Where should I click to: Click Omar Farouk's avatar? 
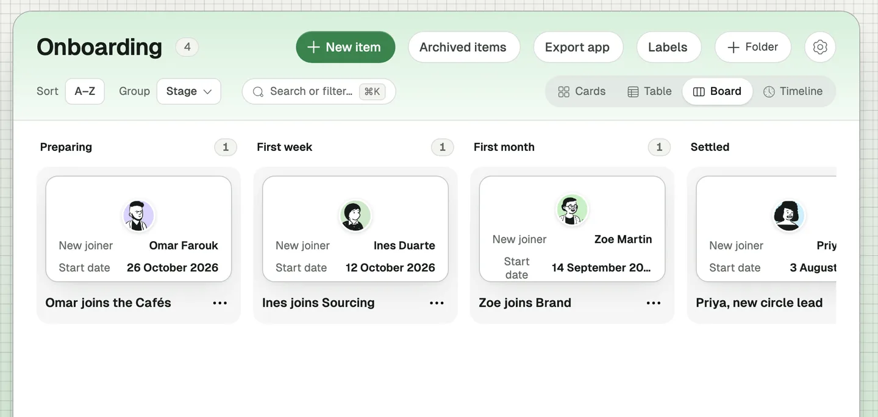[139, 216]
